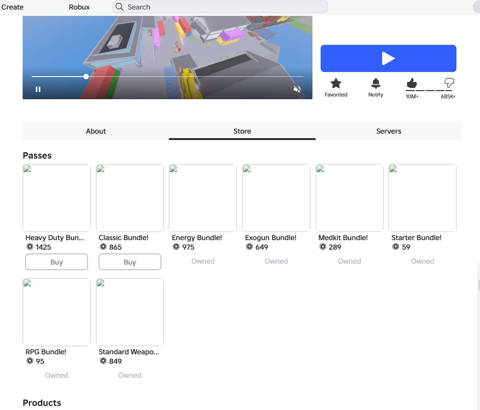Click the Products section heading
This screenshot has width=480, height=410.
(42, 403)
